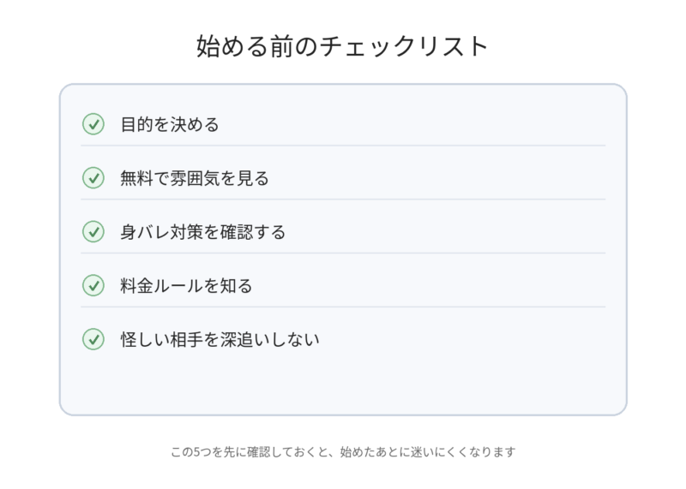Click the divider beneath 身バレ対策を確認する
The image size is (686, 489).
tap(343, 253)
